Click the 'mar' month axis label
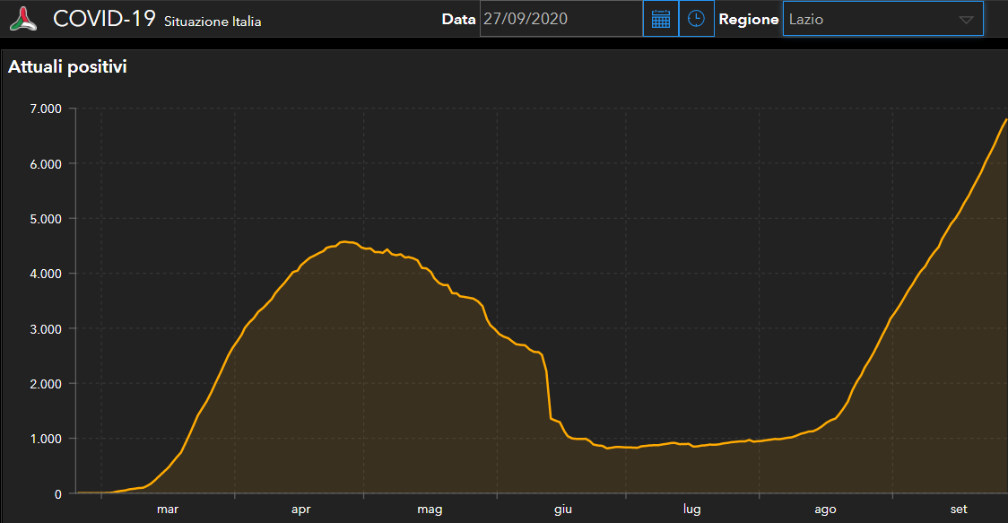 [168, 510]
